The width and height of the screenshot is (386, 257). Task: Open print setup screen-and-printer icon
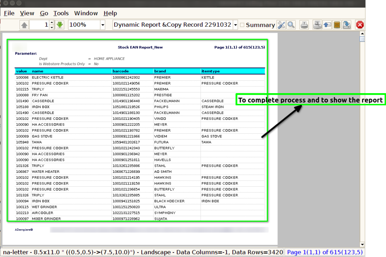click(317, 25)
